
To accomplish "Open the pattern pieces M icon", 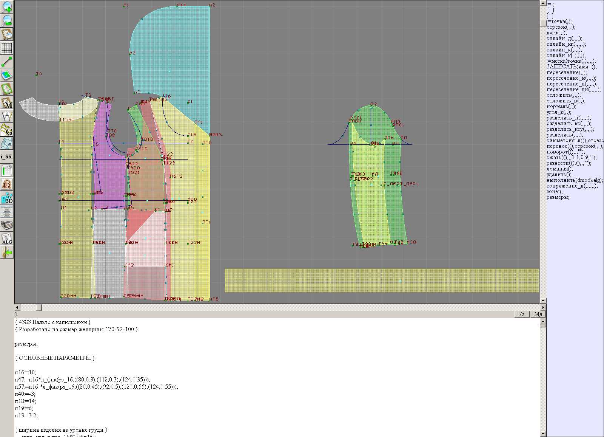I will click(x=7, y=103).
